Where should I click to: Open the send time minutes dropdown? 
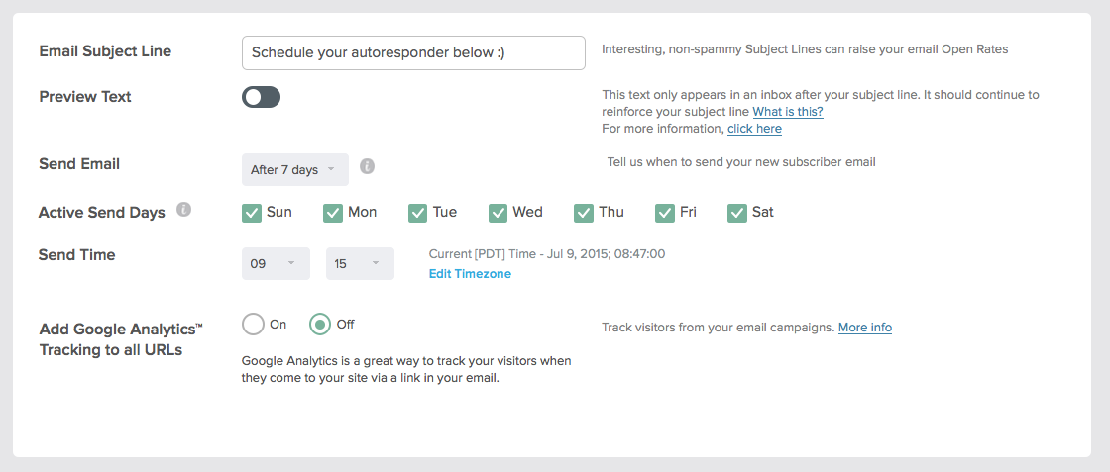coord(359,264)
